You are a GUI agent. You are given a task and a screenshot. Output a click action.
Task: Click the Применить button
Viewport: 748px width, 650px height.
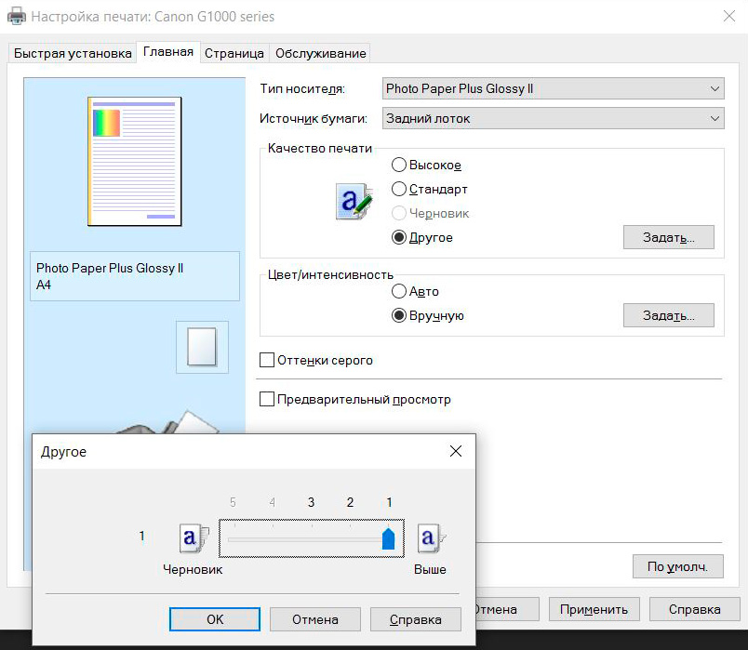tap(594, 609)
